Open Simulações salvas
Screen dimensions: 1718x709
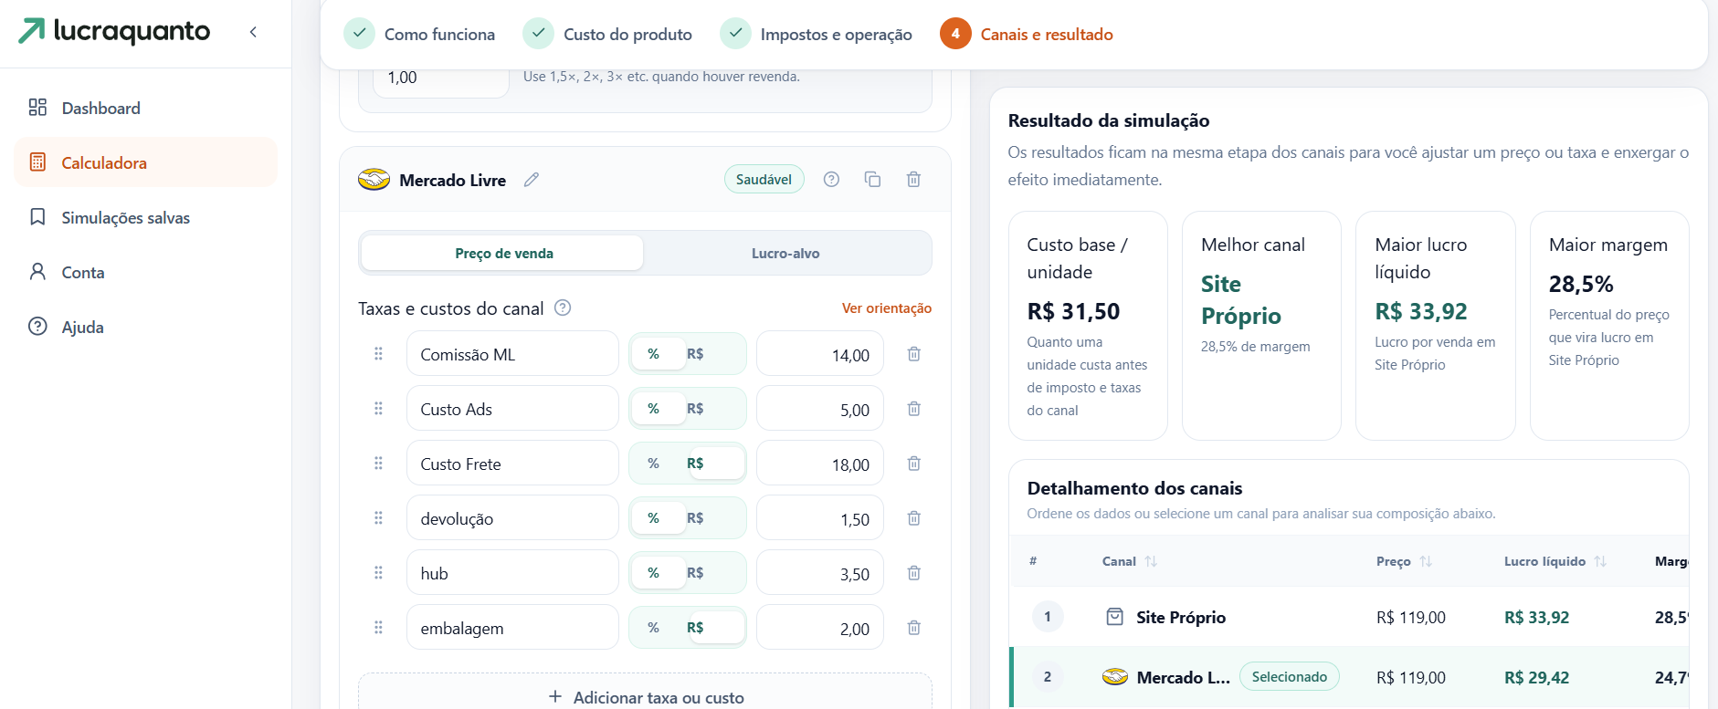tap(146, 217)
